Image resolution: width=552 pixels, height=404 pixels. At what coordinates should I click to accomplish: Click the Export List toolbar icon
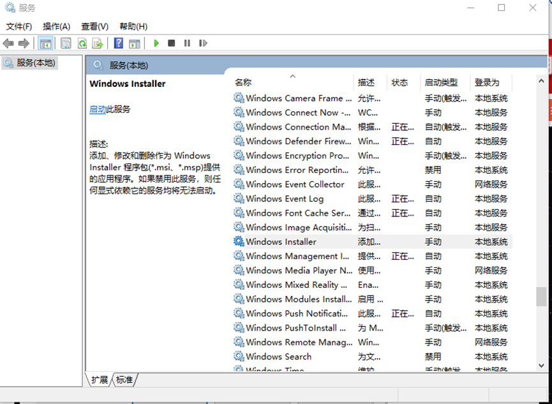click(x=98, y=43)
